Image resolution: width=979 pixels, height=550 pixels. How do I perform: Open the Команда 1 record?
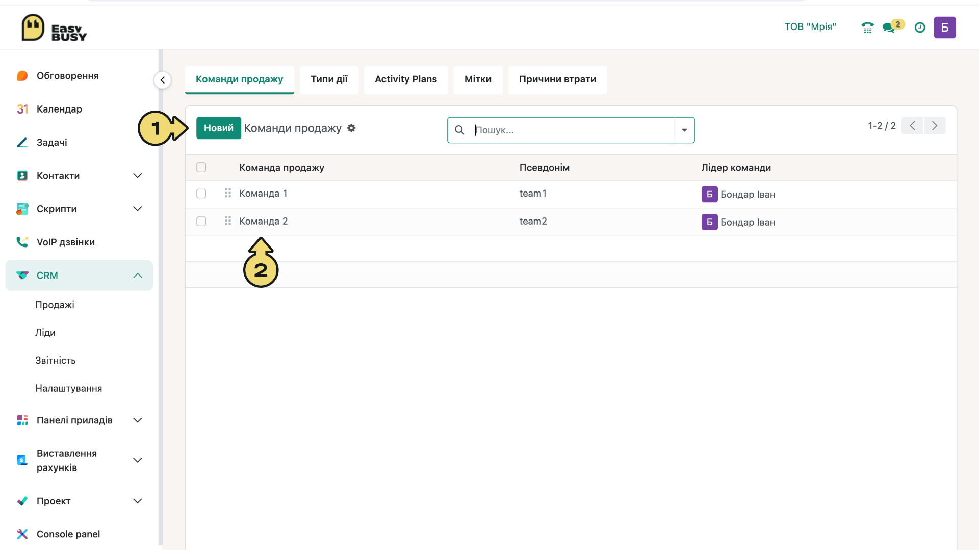263,194
